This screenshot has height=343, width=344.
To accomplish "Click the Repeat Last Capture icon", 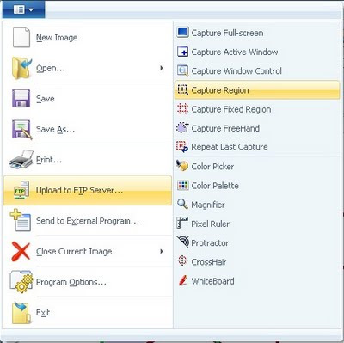I will pyautogui.click(x=182, y=147).
